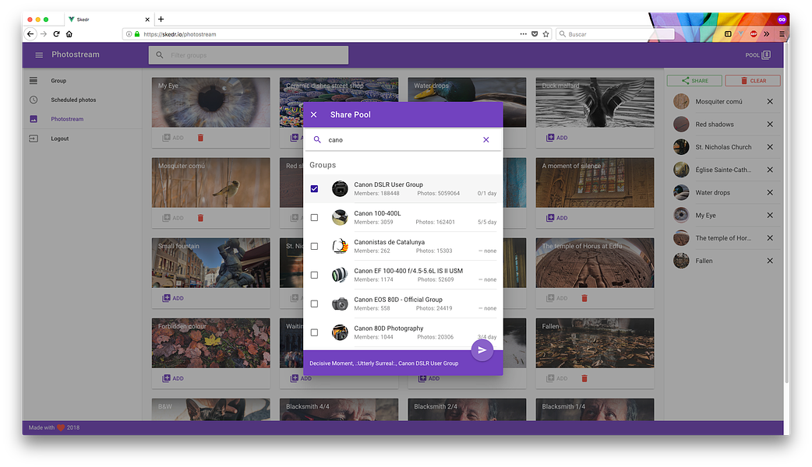Select the Skedr browser tab
The height and width of the screenshot is (467, 812).
coord(109,19)
